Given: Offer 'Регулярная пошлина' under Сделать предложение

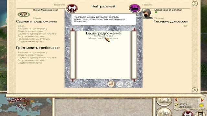Looking at the screenshot, I should 31,36.
